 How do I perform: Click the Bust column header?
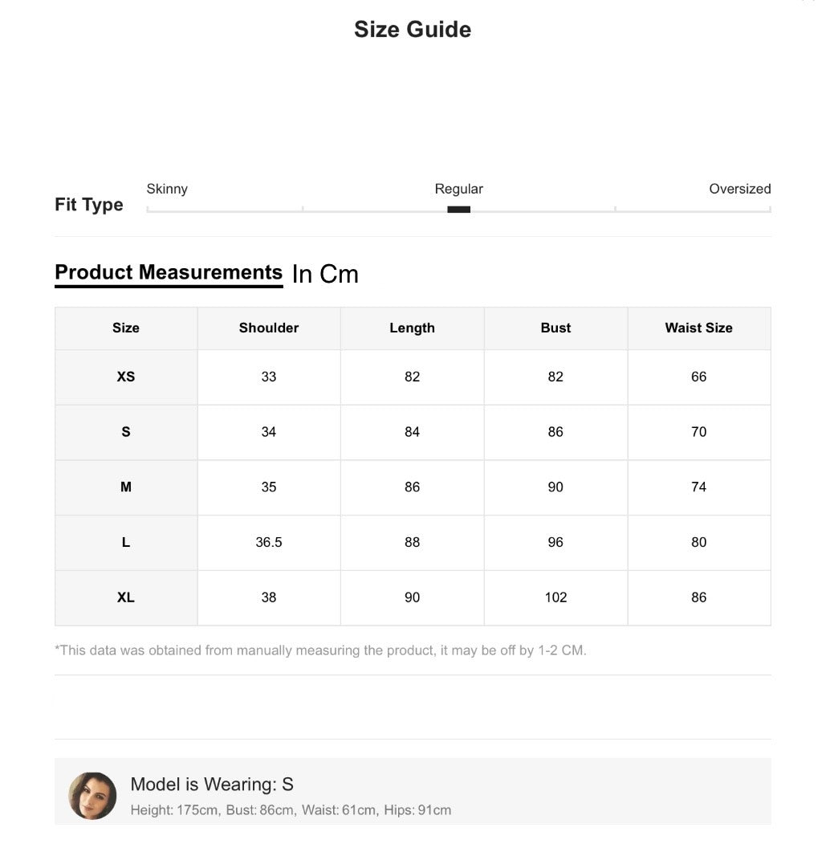coord(555,328)
